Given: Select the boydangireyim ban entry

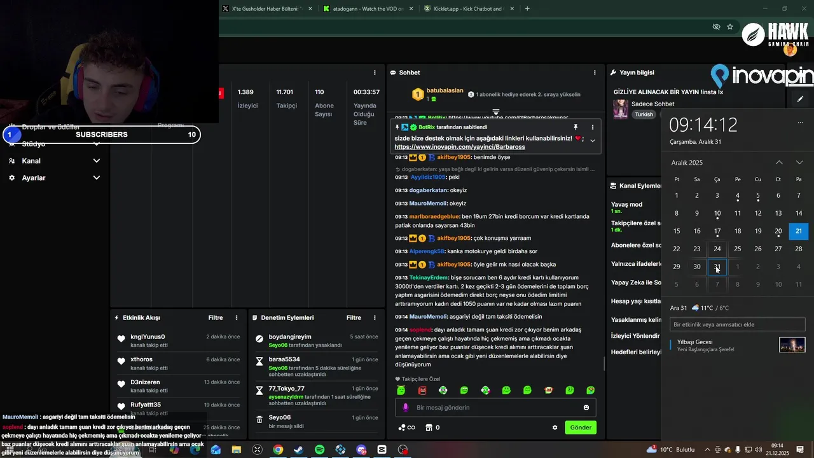Looking at the screenshot, I should pos(316,340).
